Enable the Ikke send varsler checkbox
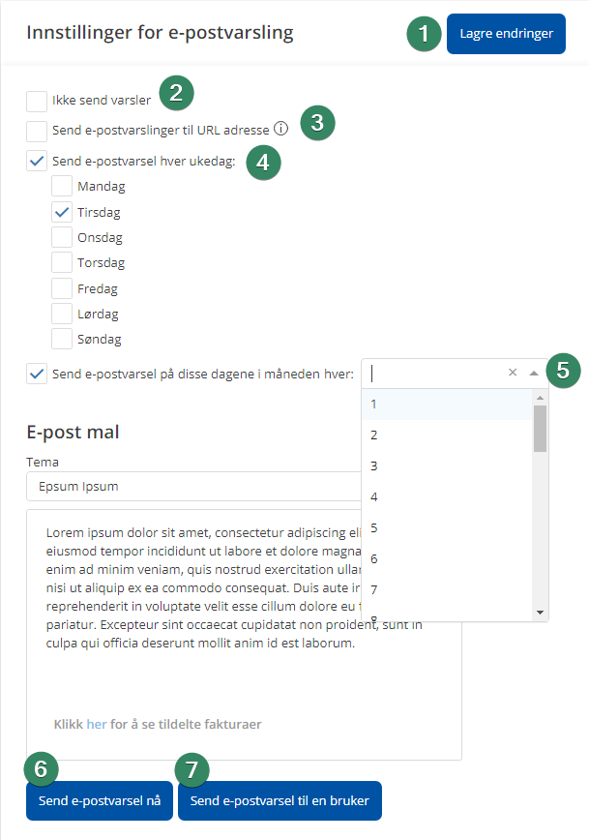The height and width of the screenshot is (840, 589). click(x=37, y=102)
